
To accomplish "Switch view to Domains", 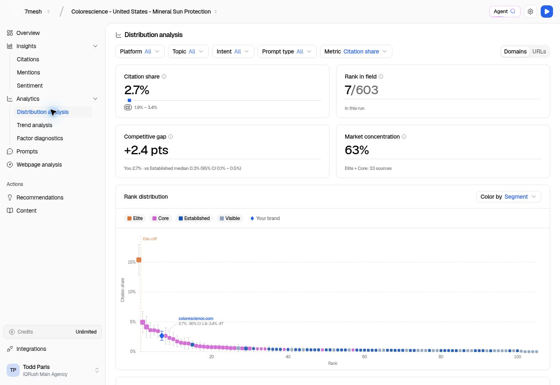I will 515,51.
